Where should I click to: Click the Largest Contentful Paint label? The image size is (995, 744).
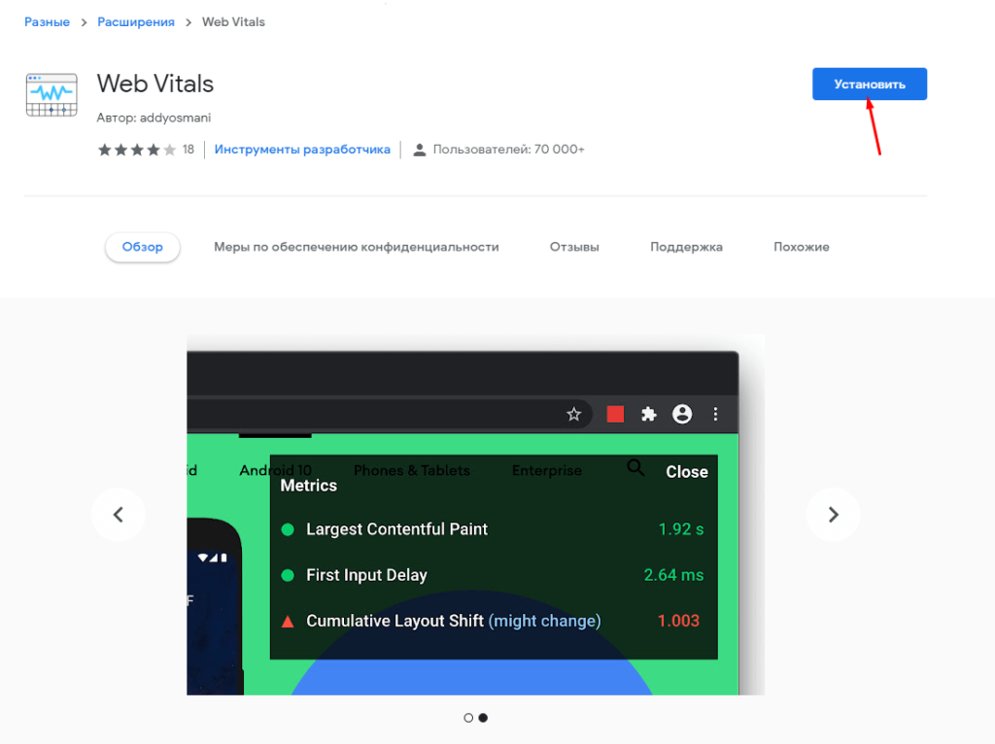[396, 529]
